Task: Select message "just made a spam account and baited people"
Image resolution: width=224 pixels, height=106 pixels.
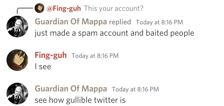Action: click(x=114, y=34)
